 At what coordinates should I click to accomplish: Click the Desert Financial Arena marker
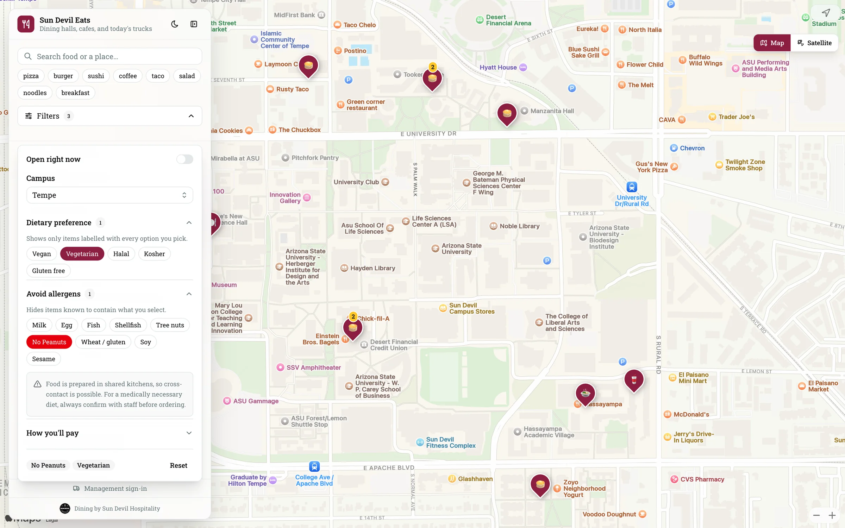click(479, 20)
